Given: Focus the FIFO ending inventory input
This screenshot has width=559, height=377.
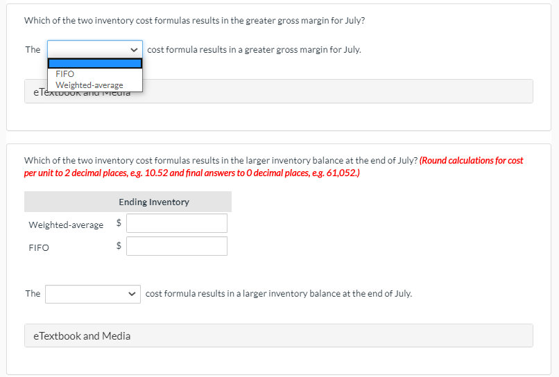Looking at the screenshot, I should (x=176, y=246).
